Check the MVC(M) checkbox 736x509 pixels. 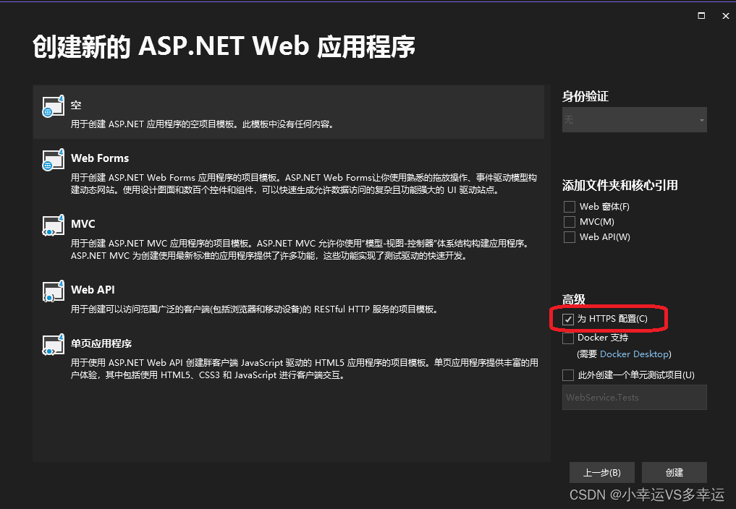click(x=570, y=221)
